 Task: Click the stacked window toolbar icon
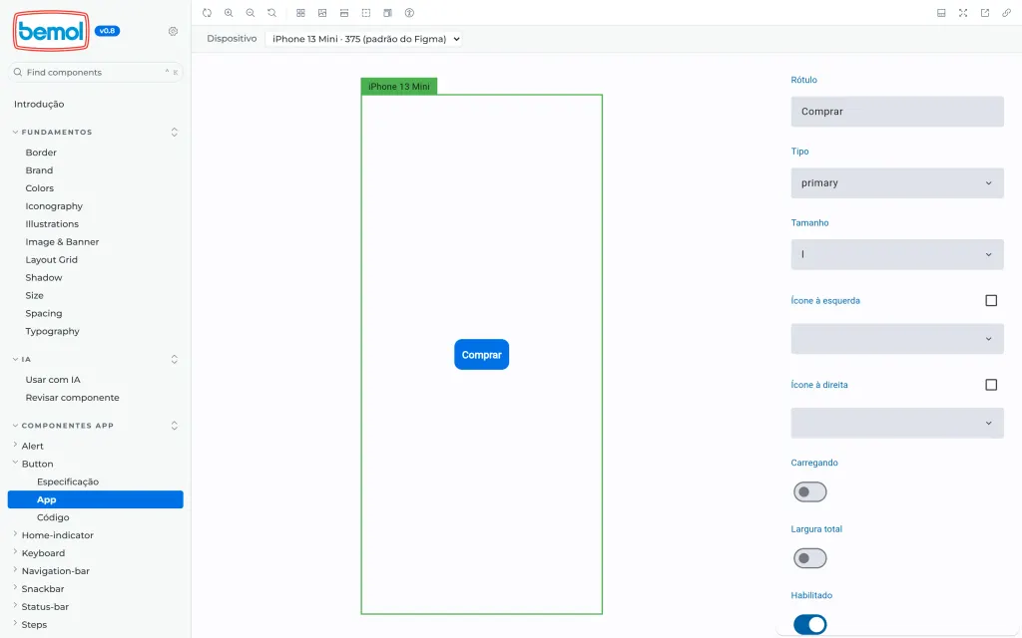(388, 13)
